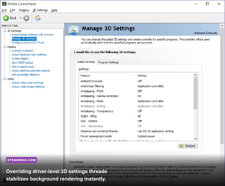
Task: Collapse the 3D Settings tree node
Action: point(5,31)
